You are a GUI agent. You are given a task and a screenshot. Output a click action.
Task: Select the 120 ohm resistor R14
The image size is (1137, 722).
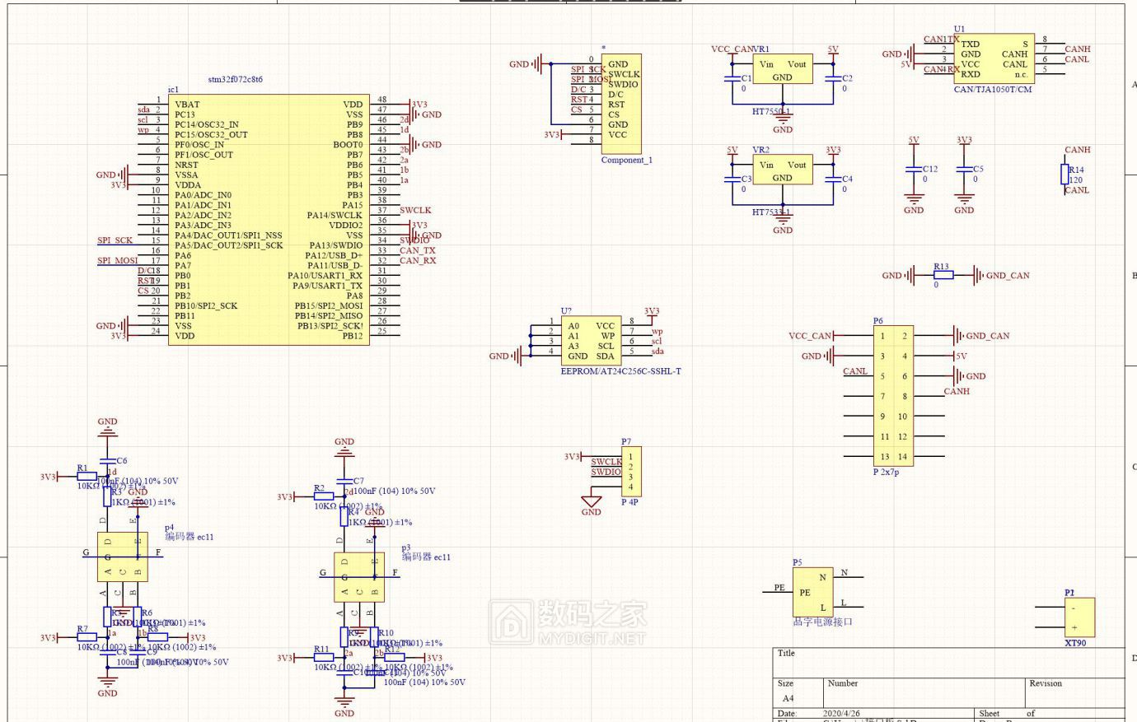point(1063,174)
